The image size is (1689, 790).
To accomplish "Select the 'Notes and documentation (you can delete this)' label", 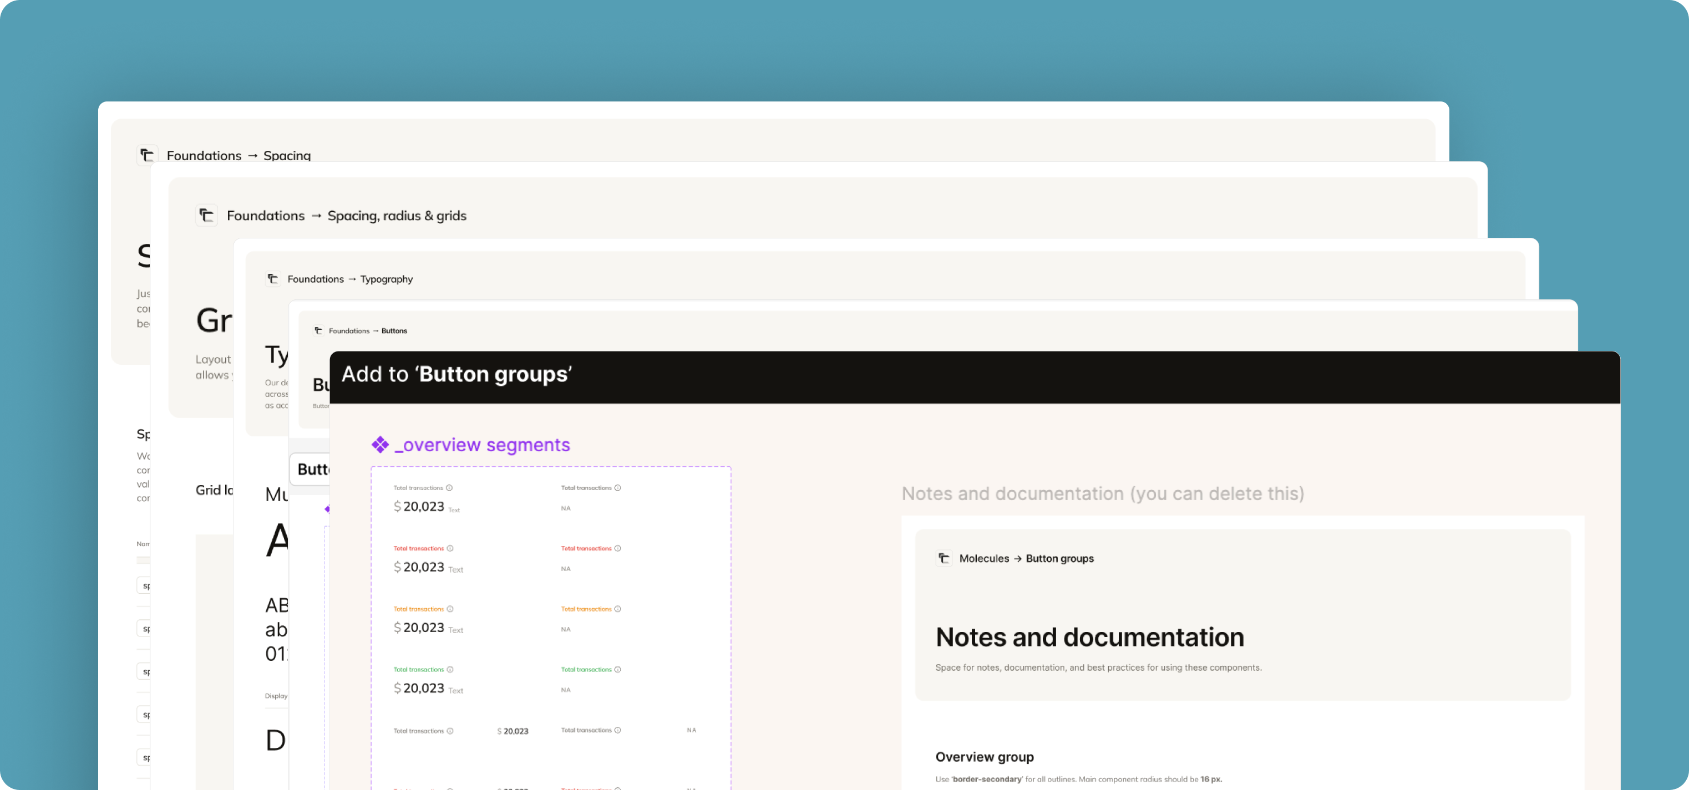I will coord(1103,493).
